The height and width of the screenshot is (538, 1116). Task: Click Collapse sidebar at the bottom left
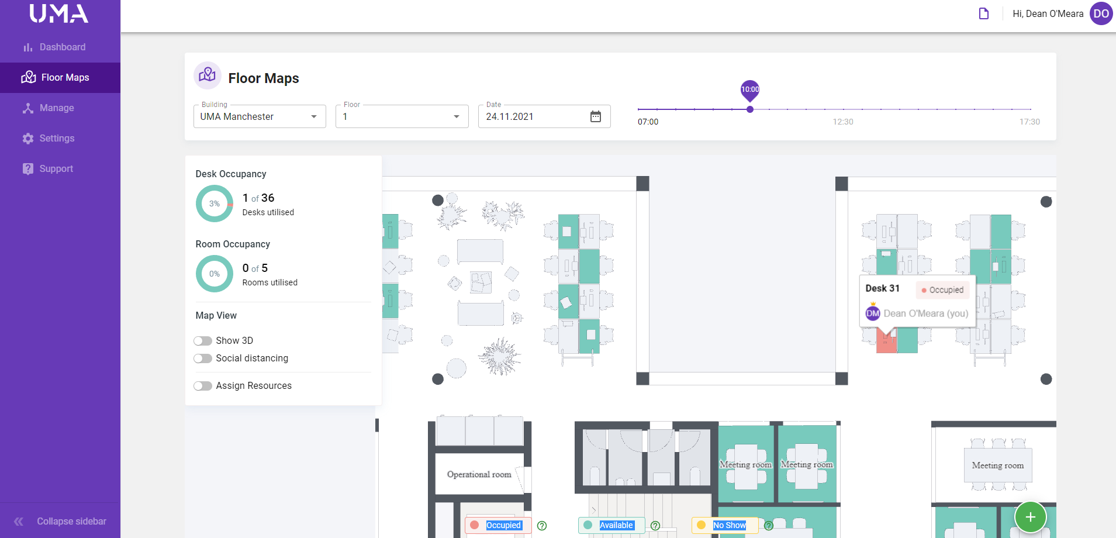click(61, 520)
